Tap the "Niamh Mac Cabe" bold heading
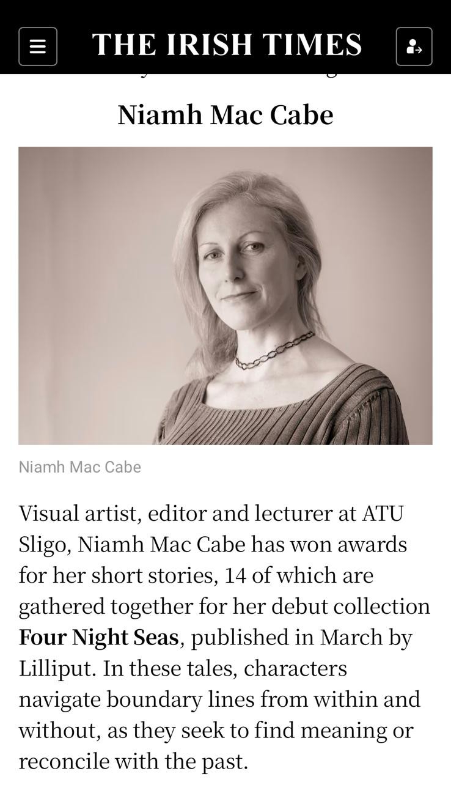 pos(226,115)
